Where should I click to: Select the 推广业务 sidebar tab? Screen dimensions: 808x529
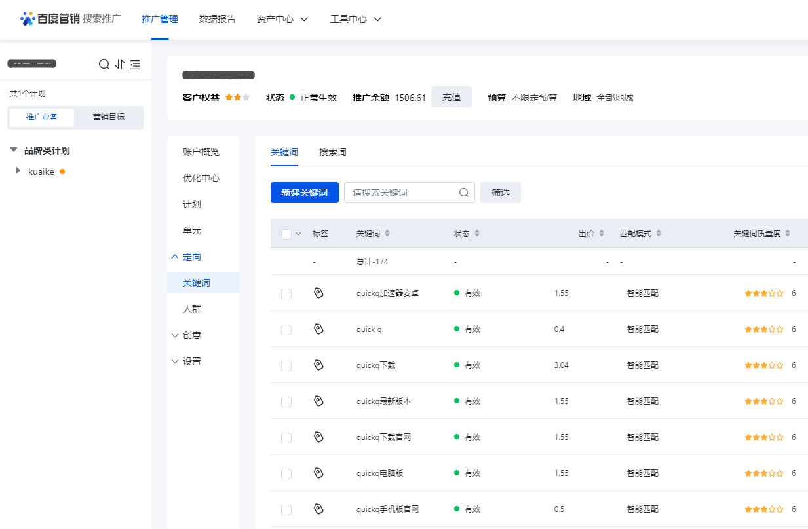tap(42, 117)
